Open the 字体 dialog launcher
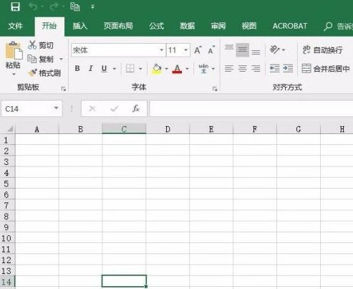Screen dimensions: 353x289 [215, 89]
